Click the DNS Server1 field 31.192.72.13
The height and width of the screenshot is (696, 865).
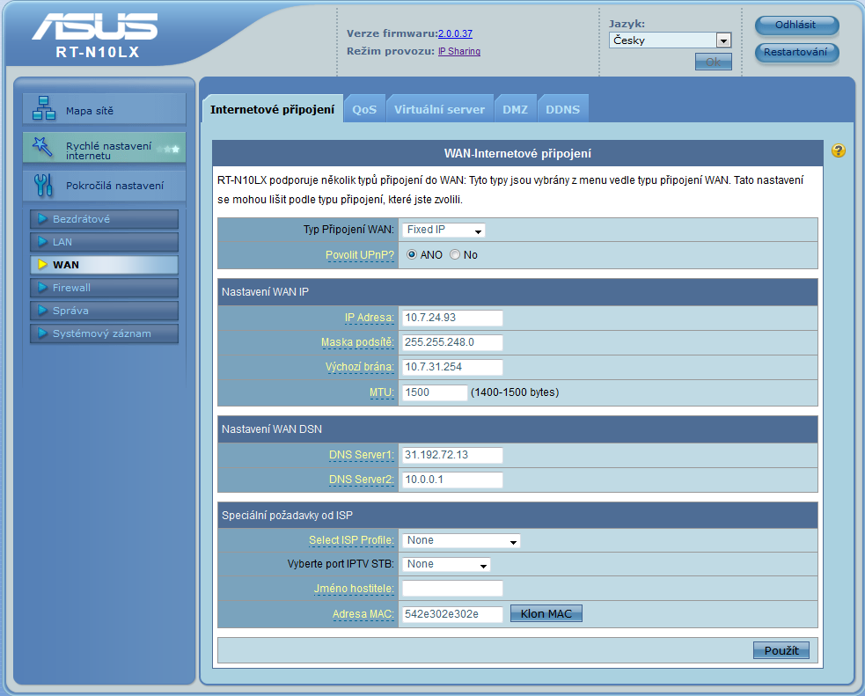452,455
